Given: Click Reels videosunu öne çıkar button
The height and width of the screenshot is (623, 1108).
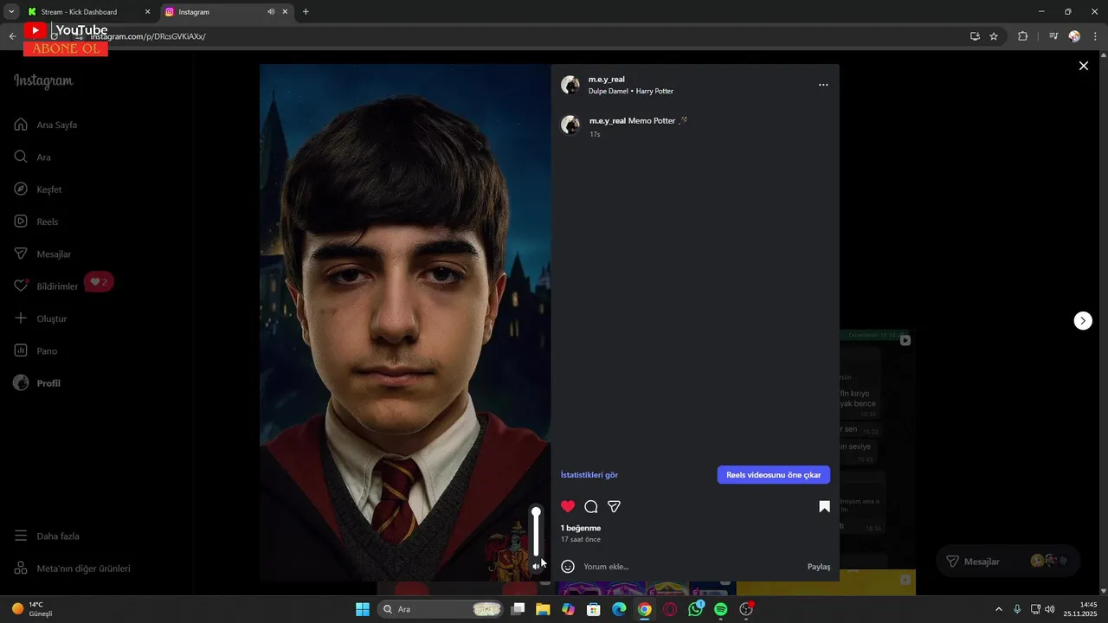Looking at the screenshot, I should 773,475.
